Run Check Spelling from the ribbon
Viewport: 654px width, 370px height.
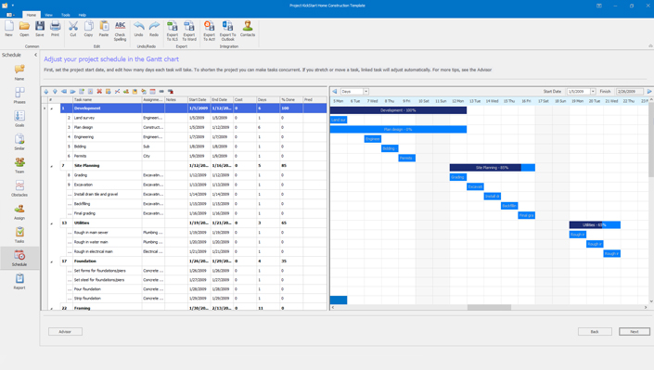(x=120, y=31)
